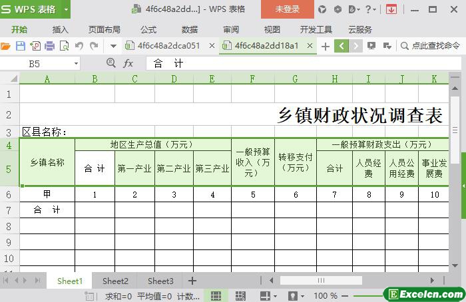Click the 第一产业 header cell
The height and width of the screenshot is (302, 466).
pyautogui.click(x=134, y=168)
